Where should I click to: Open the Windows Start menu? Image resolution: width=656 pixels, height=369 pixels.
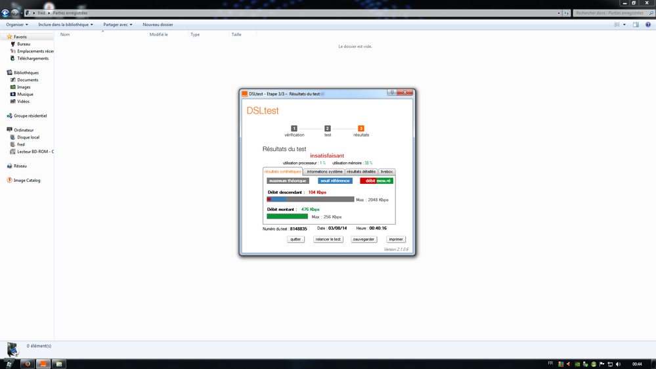9,364
